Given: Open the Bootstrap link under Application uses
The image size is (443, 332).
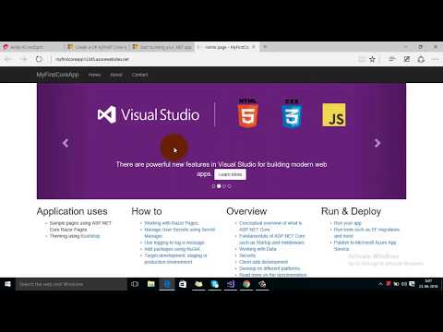Looking at the screenshot, I should click(90, 236).
